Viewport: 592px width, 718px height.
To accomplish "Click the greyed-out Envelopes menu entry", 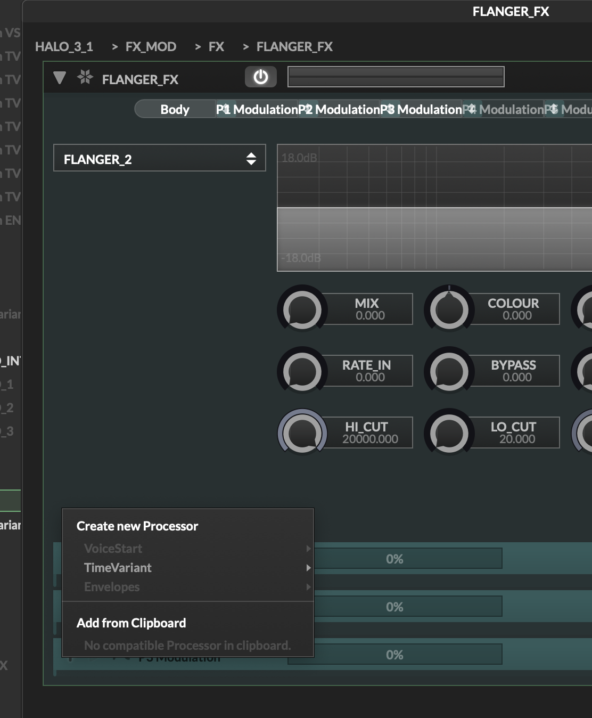I will pyautogui.click(x=188, y=587).
